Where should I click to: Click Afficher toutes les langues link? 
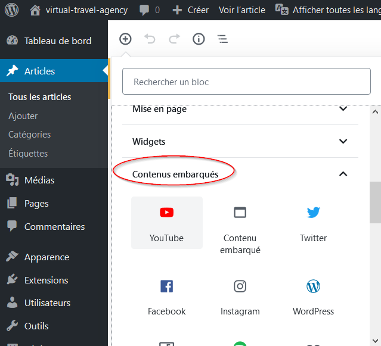(x=337, y=10)
